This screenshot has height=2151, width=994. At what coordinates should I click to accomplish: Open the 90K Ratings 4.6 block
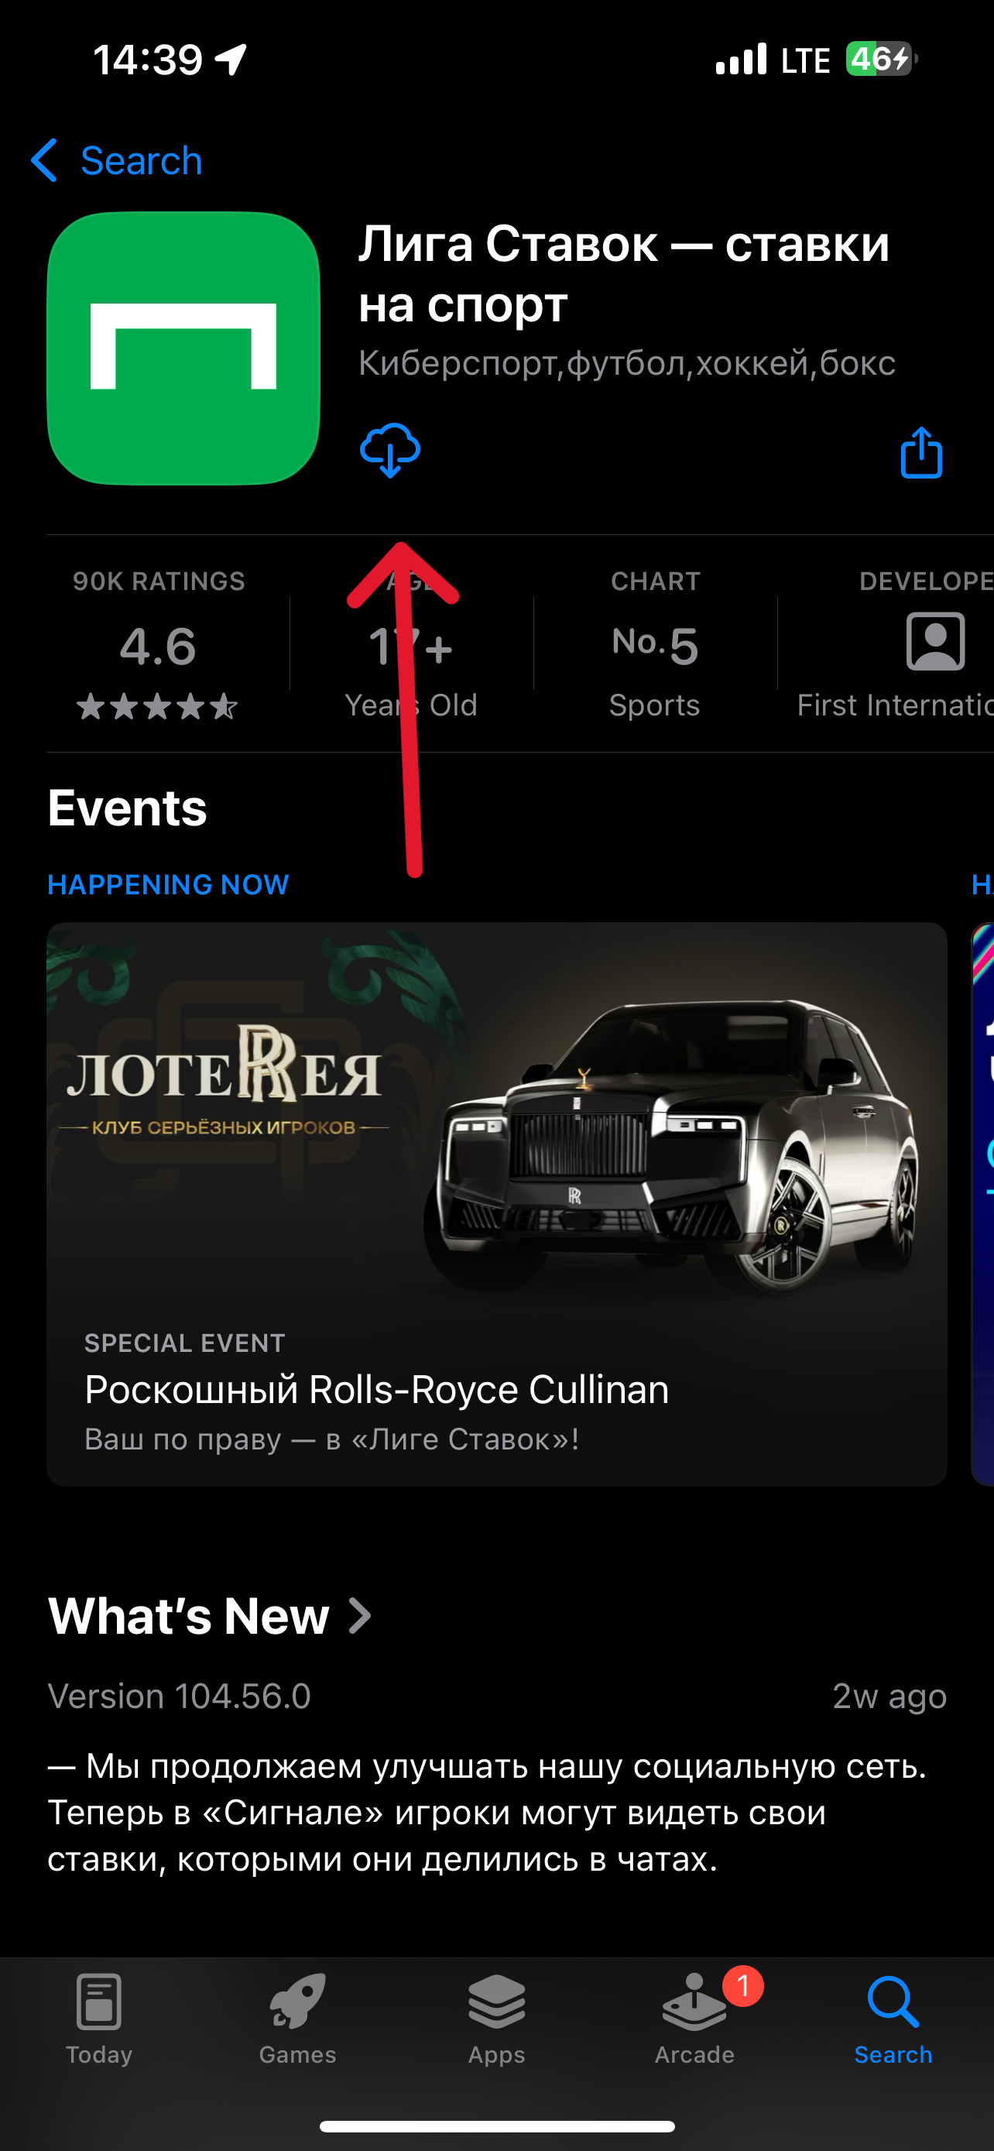[159, 645]
